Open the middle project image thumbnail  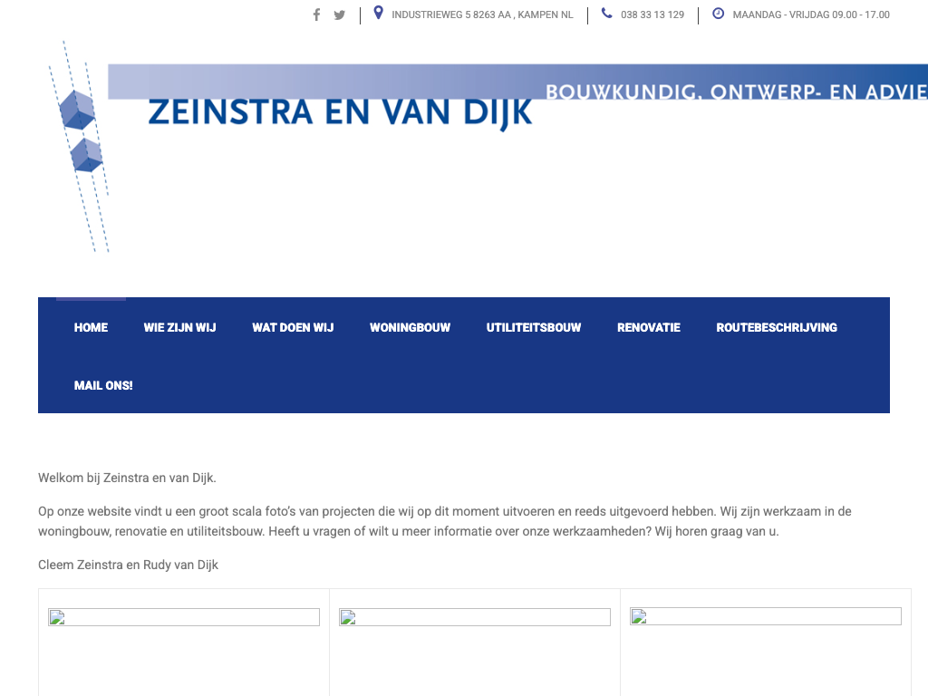475,617
